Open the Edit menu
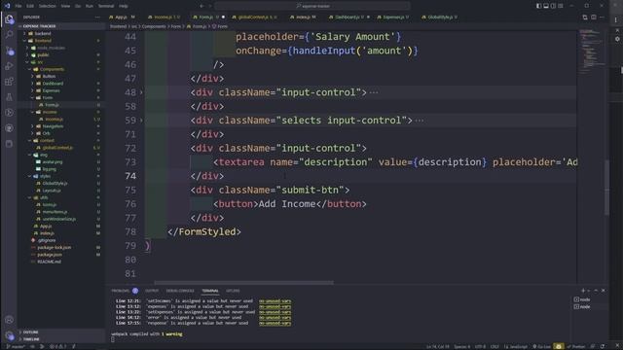The image size is (623, 350). click(x=30, y=6)
